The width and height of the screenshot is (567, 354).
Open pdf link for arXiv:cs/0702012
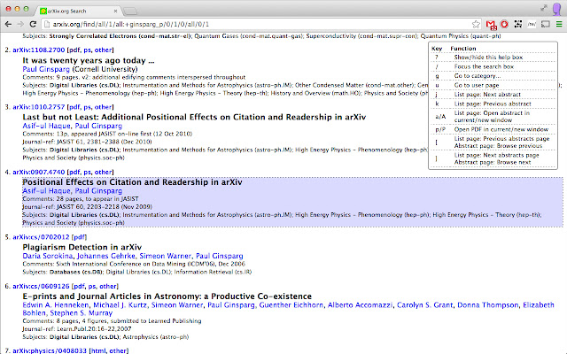pyautogui.click(x=79, y=237)
